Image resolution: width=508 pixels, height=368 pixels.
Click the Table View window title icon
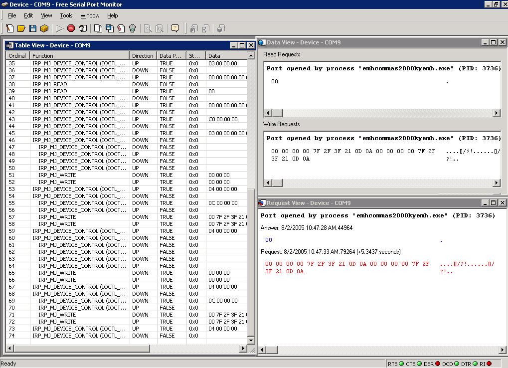point(9,45)
